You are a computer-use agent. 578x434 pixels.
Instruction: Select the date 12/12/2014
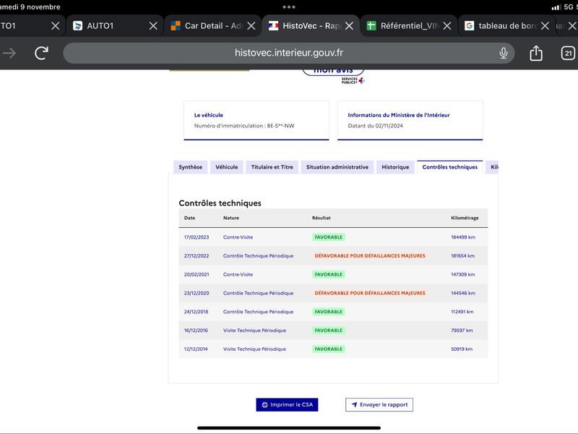point(196,349)
